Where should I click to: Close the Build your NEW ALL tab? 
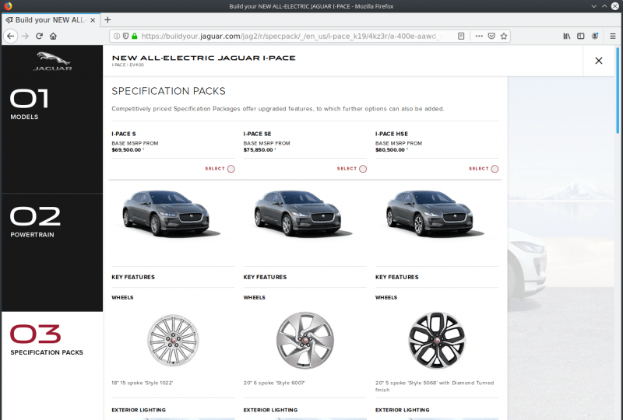coord(93,20)
